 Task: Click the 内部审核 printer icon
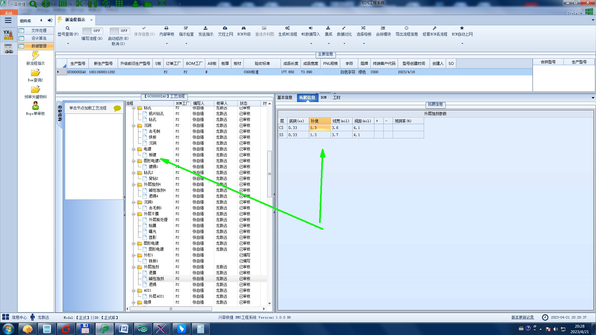coord(166,28)
